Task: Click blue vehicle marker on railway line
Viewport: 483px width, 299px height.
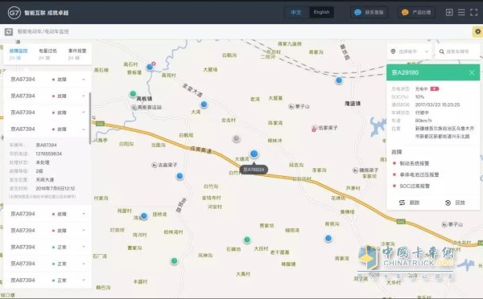Action: pyautogui.click(x=339, y=80)
